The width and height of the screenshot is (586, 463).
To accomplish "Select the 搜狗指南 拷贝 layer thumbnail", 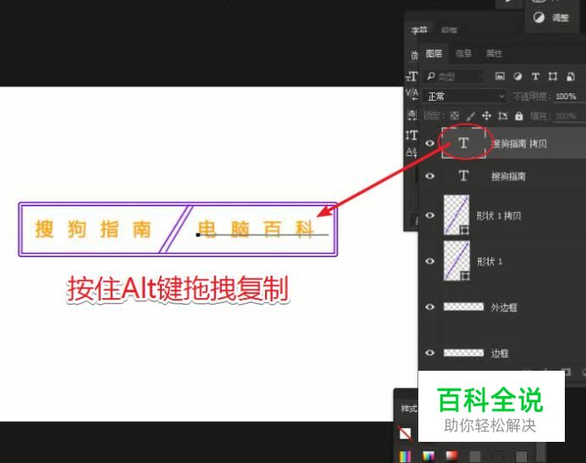I will [x=464, y=143].
